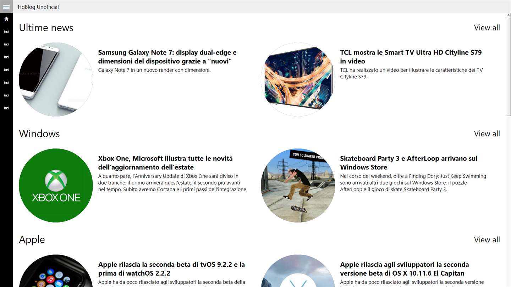Select the Ultime news section heading
The width and height of the screenshot is (511, 287).
click(x=46, y=28)
